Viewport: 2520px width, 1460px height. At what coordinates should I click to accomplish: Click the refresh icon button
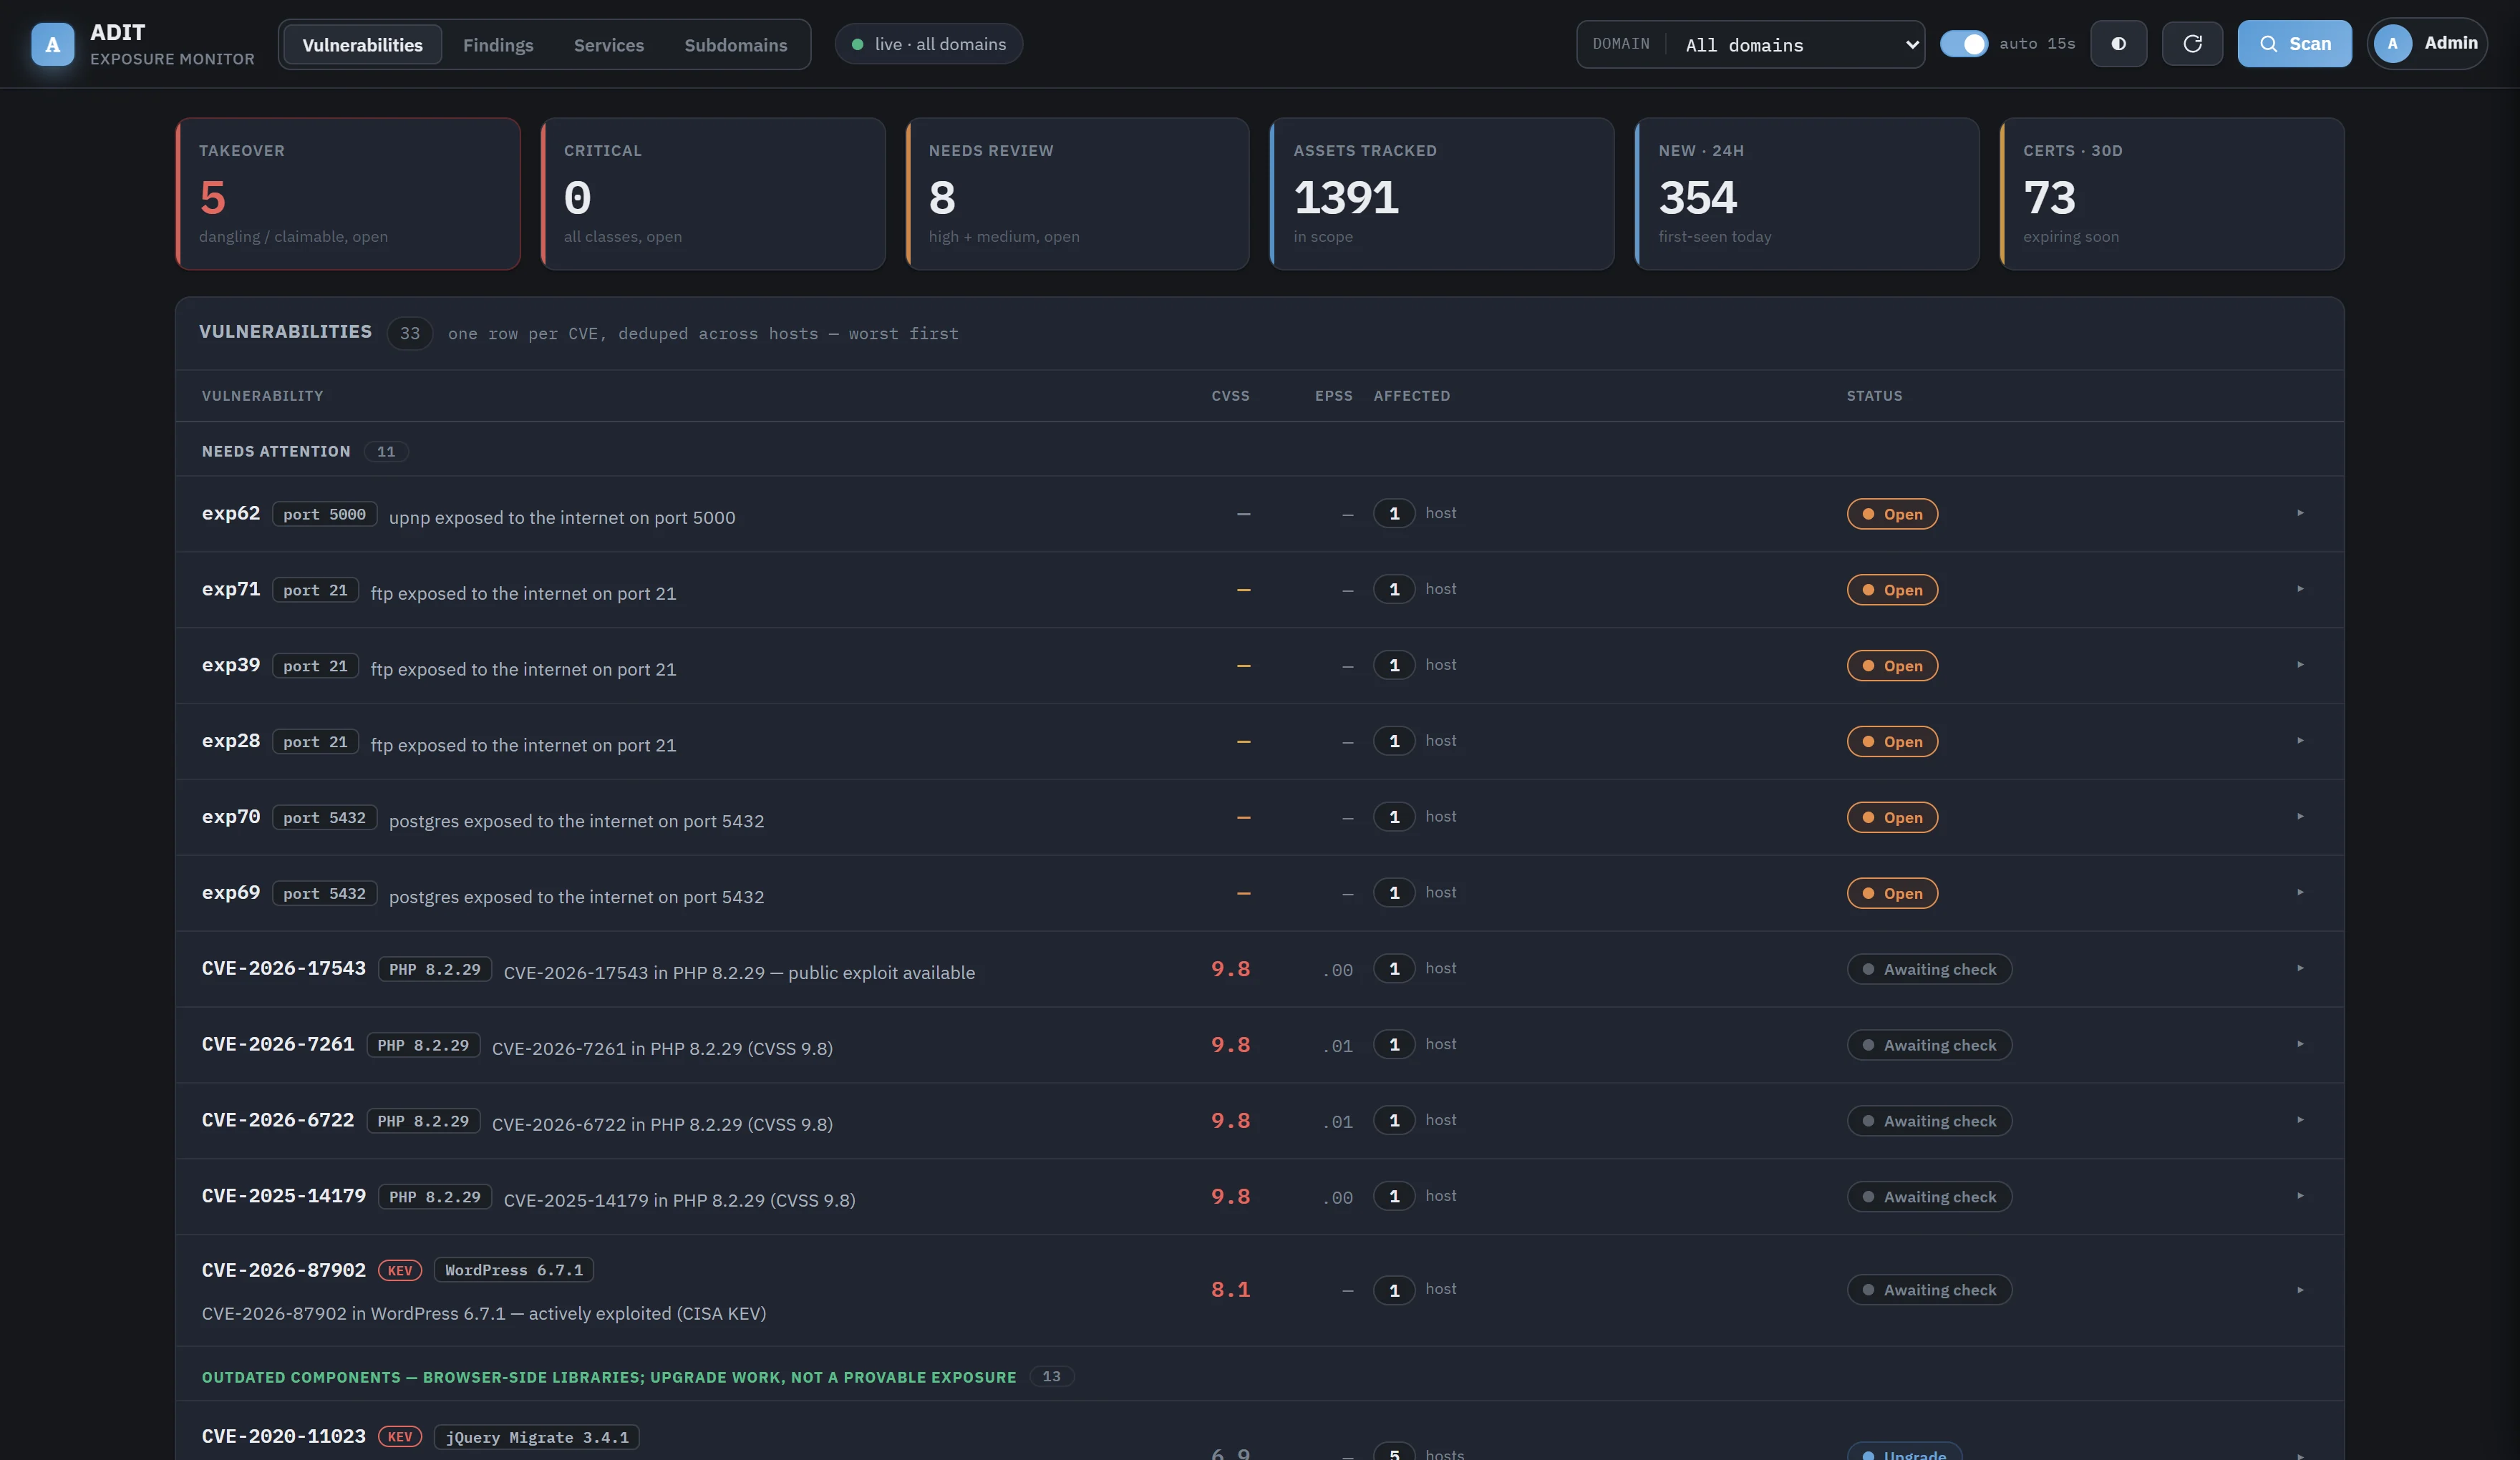coord(2192,44)
